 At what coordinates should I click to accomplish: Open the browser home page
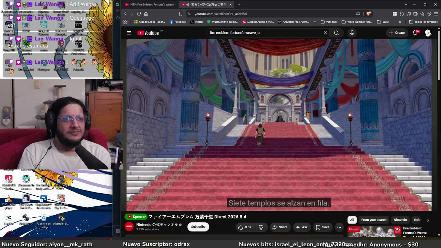(x=146, y=14)
